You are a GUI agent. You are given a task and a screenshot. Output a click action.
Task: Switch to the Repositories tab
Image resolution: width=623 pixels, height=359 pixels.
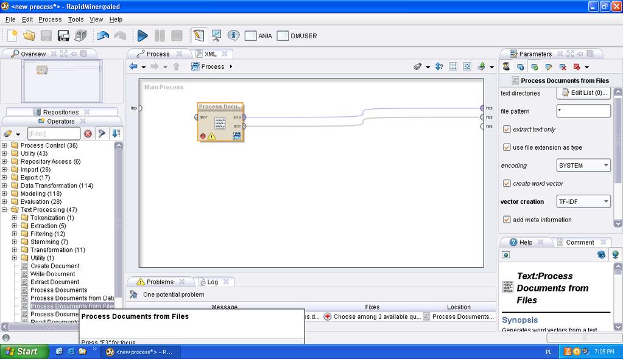pyautogui.click(x=61, y=112)
